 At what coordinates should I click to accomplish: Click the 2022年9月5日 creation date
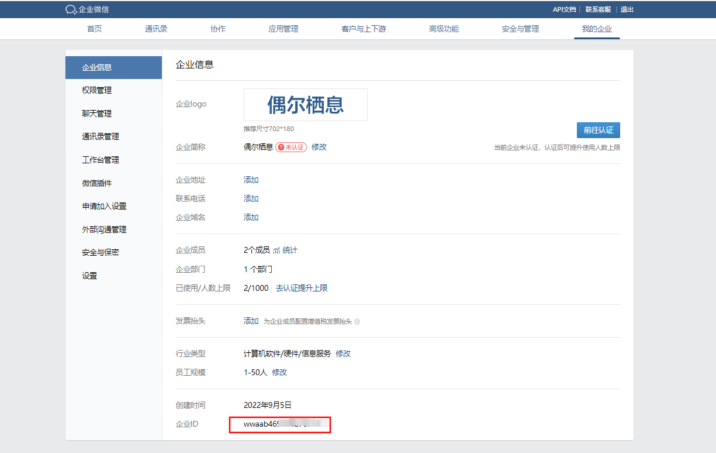[268, 405]
